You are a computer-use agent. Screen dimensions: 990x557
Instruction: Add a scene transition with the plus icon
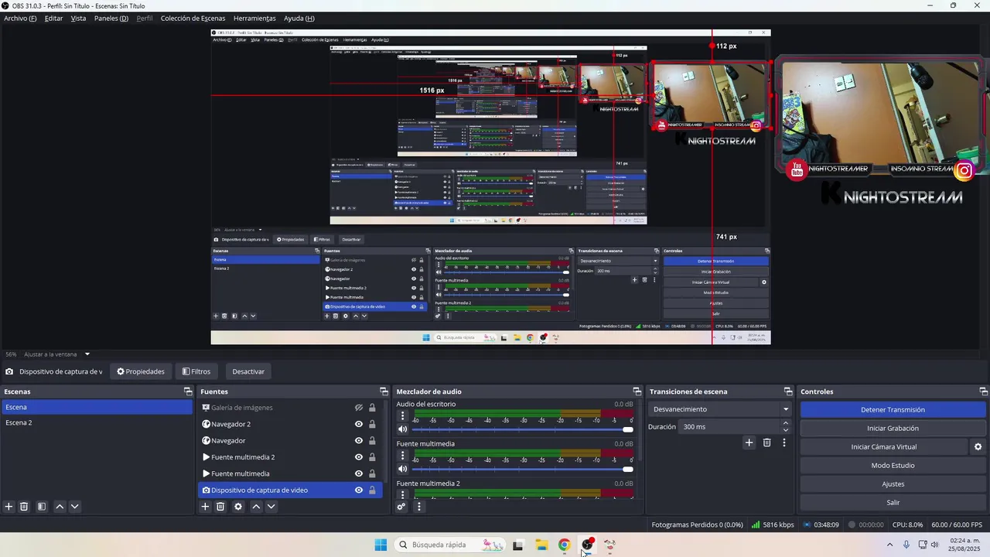(x=749, y=443)
